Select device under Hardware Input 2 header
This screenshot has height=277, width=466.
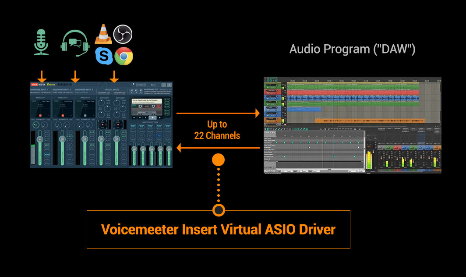(x=62, y=92)
